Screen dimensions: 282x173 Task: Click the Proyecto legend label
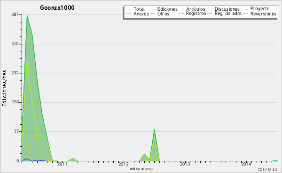(260, 9)
